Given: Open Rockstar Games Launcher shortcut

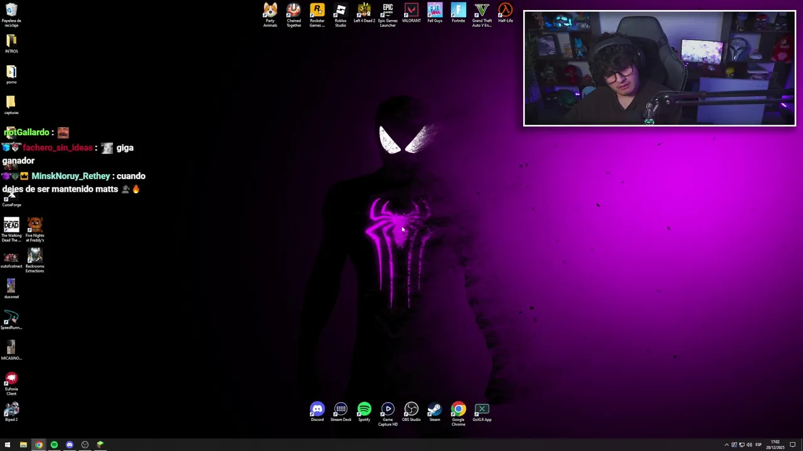Looking at the screenshot, I should [317, 15].
